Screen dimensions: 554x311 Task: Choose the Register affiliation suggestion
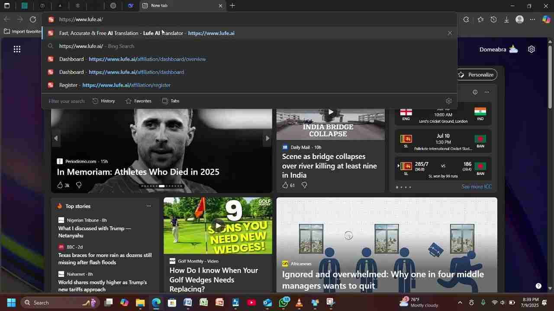[249, 85]
